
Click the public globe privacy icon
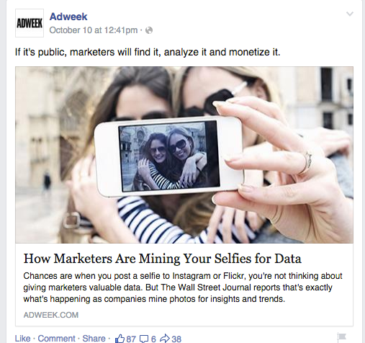click(x=149, y=30)
